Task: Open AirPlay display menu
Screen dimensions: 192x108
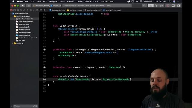Action: point(133,1)
